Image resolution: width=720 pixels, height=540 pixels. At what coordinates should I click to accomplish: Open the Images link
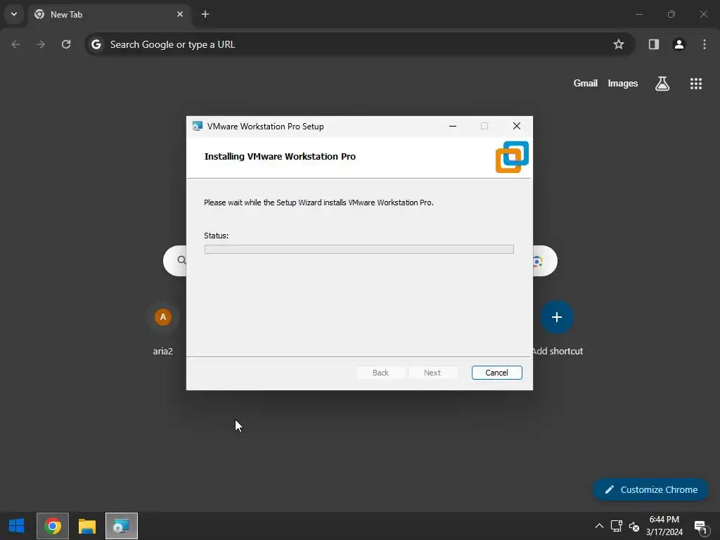tap(623, 83)
